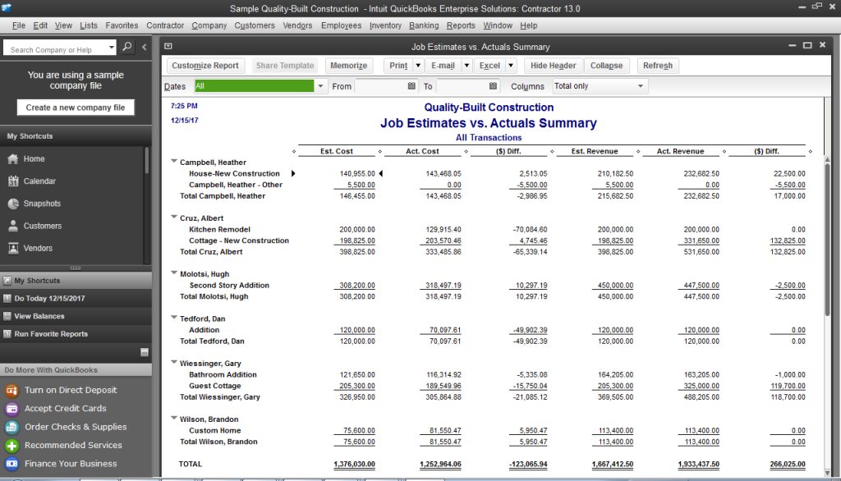Collapse the Wilson, Brandon job group
The height and width of the screenshot is (481, 841).
[x=172, y=419]
